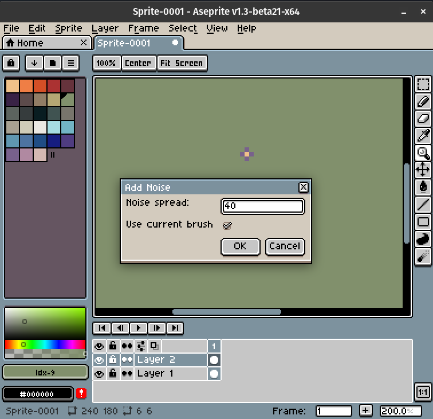Click OK in Add Noise dialog

coord(239,246)
